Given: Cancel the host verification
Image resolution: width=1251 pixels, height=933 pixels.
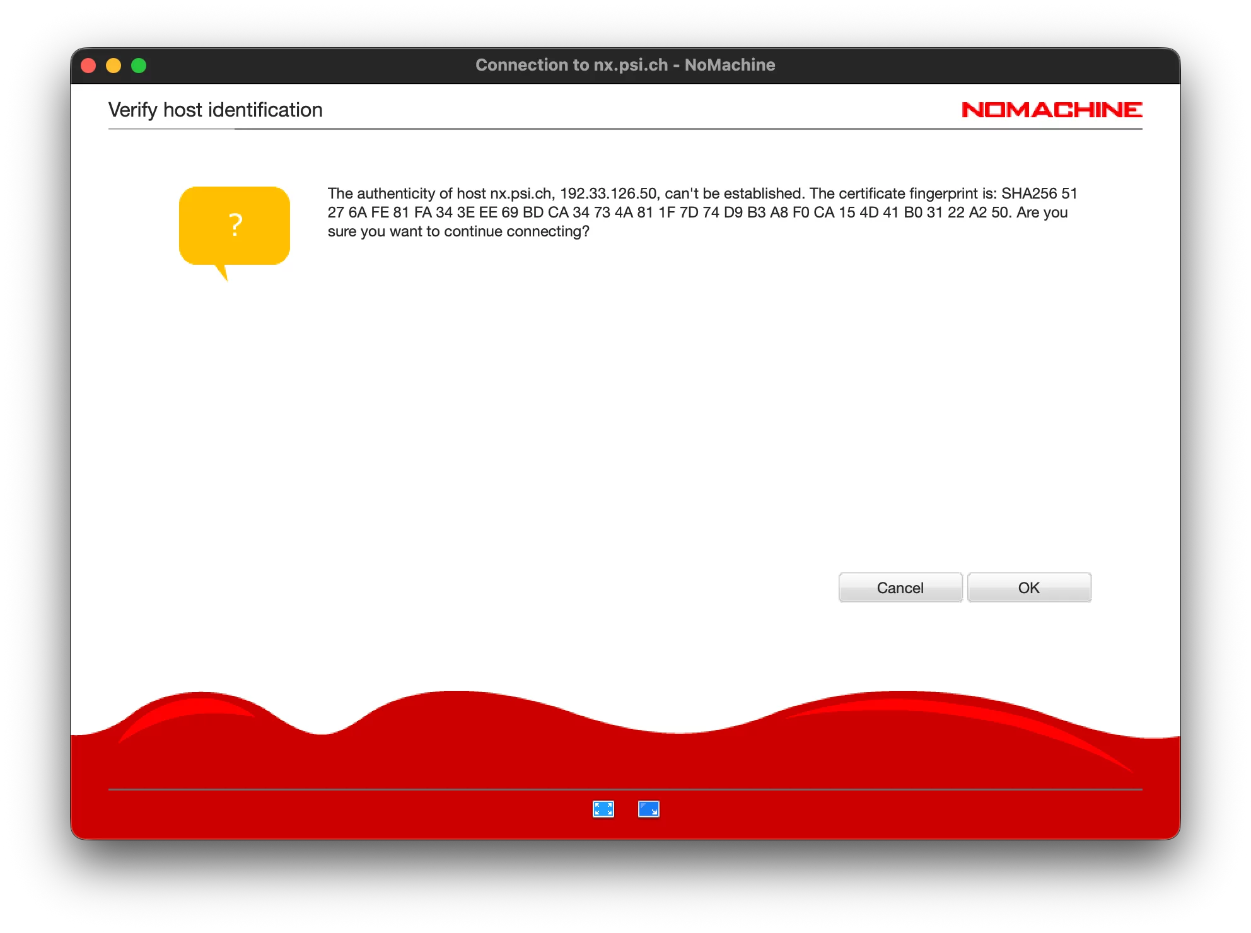Looking at the screenshot, I should tap(900, 587).
